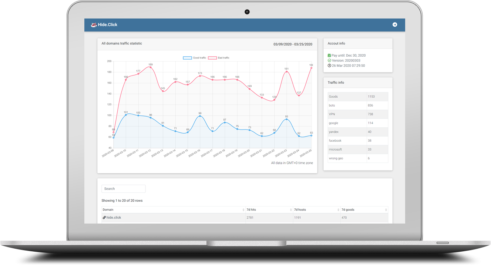The width and height of the screenshot is (491, 265).
Task: Click the Traffic info panel header
Action: coord(358,83)
